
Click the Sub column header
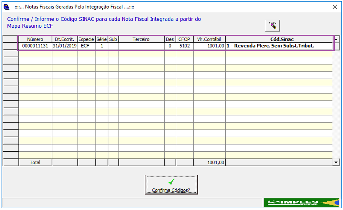113,39
